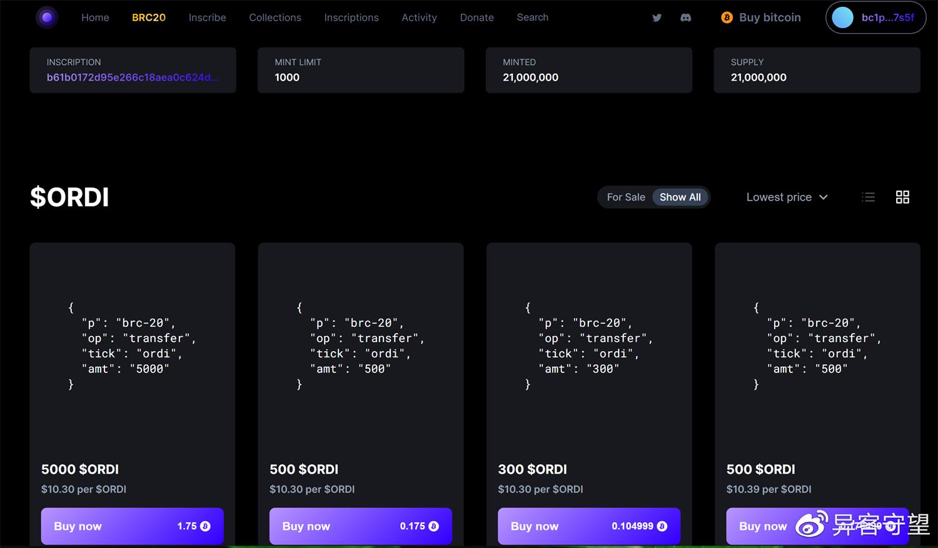Open the Inscribe page

point(207,17)
